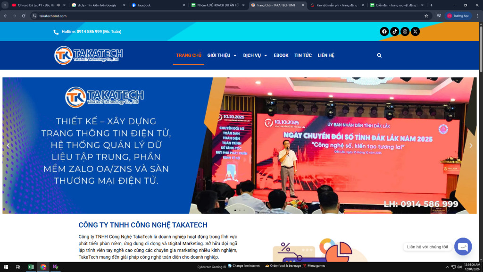The height and width of the screenshot is (272, 483).
Task: Open the chat bubble contact widget
Action: tap(463, 246)
